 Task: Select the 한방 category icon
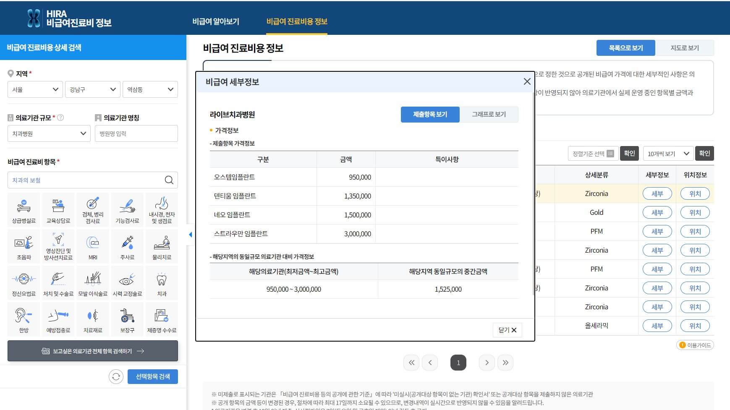tap(24, 319)
